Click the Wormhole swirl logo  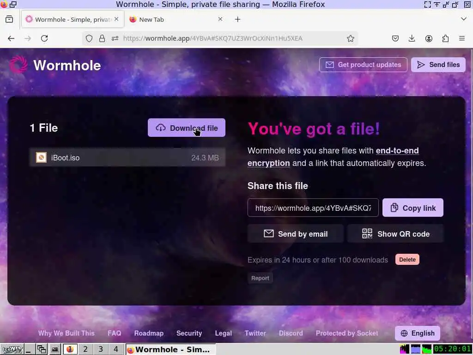18,65
